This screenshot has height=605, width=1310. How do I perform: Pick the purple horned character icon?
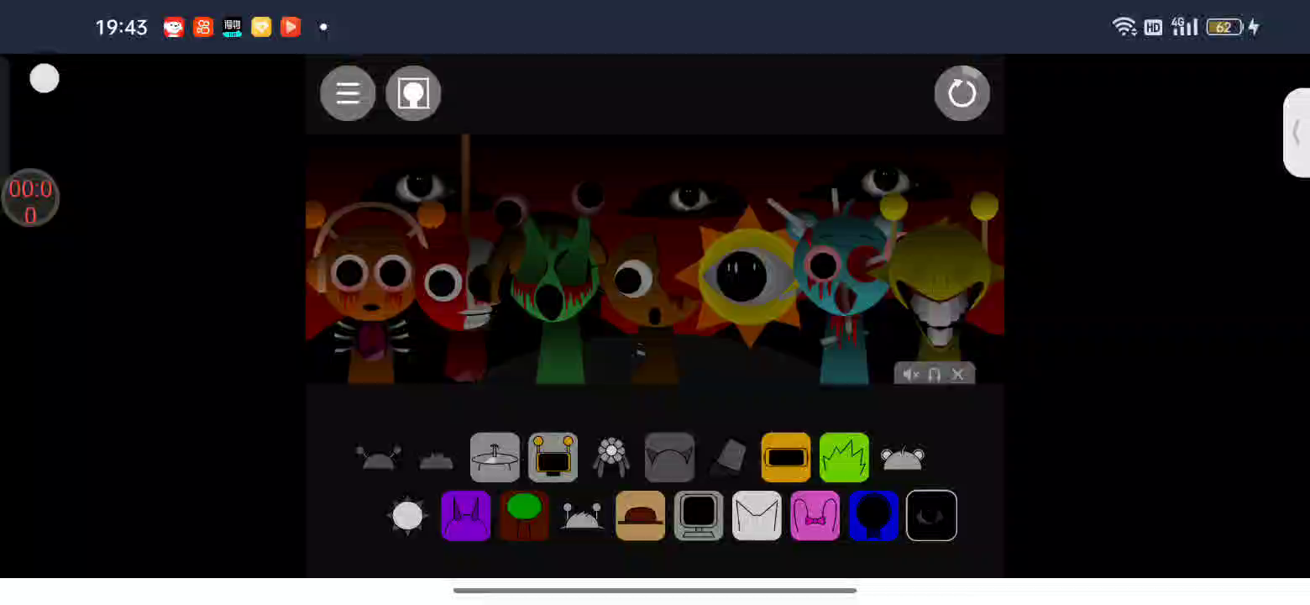click(465, 516)
